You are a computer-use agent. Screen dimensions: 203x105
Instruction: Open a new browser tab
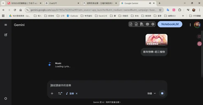tap(159, 3)
